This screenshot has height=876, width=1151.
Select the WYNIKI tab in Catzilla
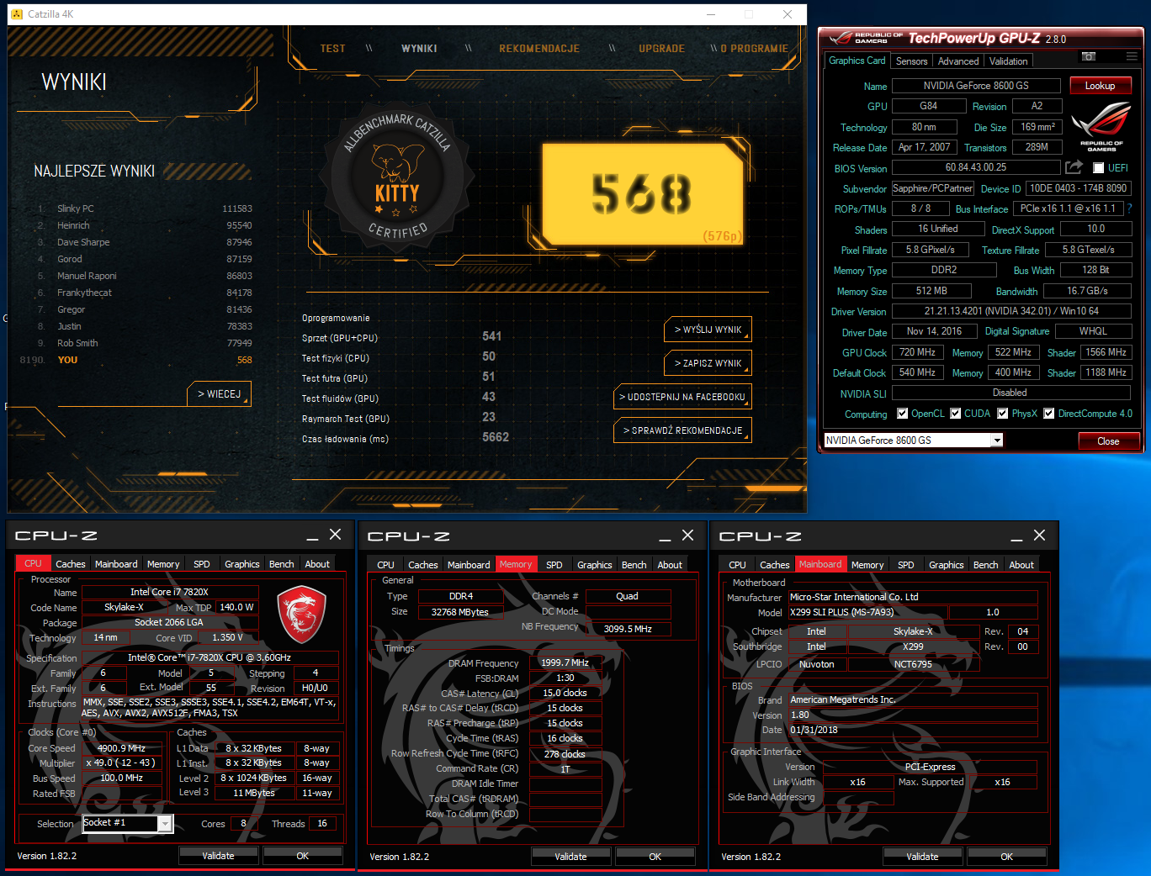click(x=419, y=49)
